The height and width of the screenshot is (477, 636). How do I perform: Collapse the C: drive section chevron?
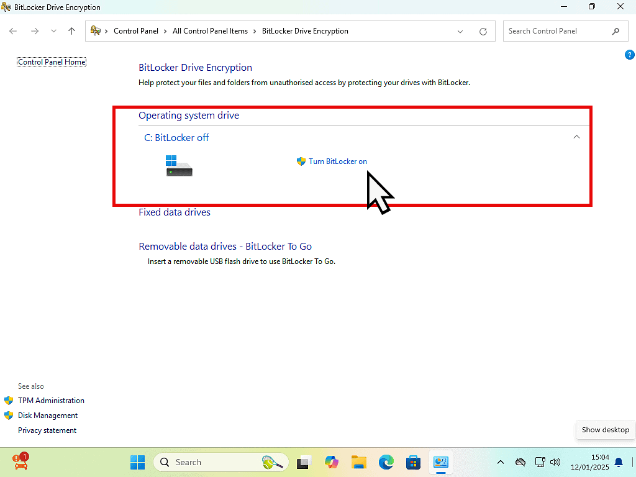click(576, 137)
